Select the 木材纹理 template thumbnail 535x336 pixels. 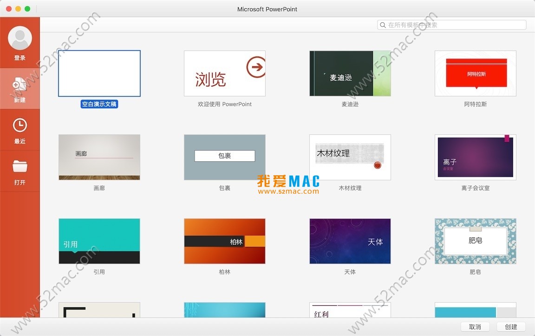pyautogui.click(x=350, y=157)
